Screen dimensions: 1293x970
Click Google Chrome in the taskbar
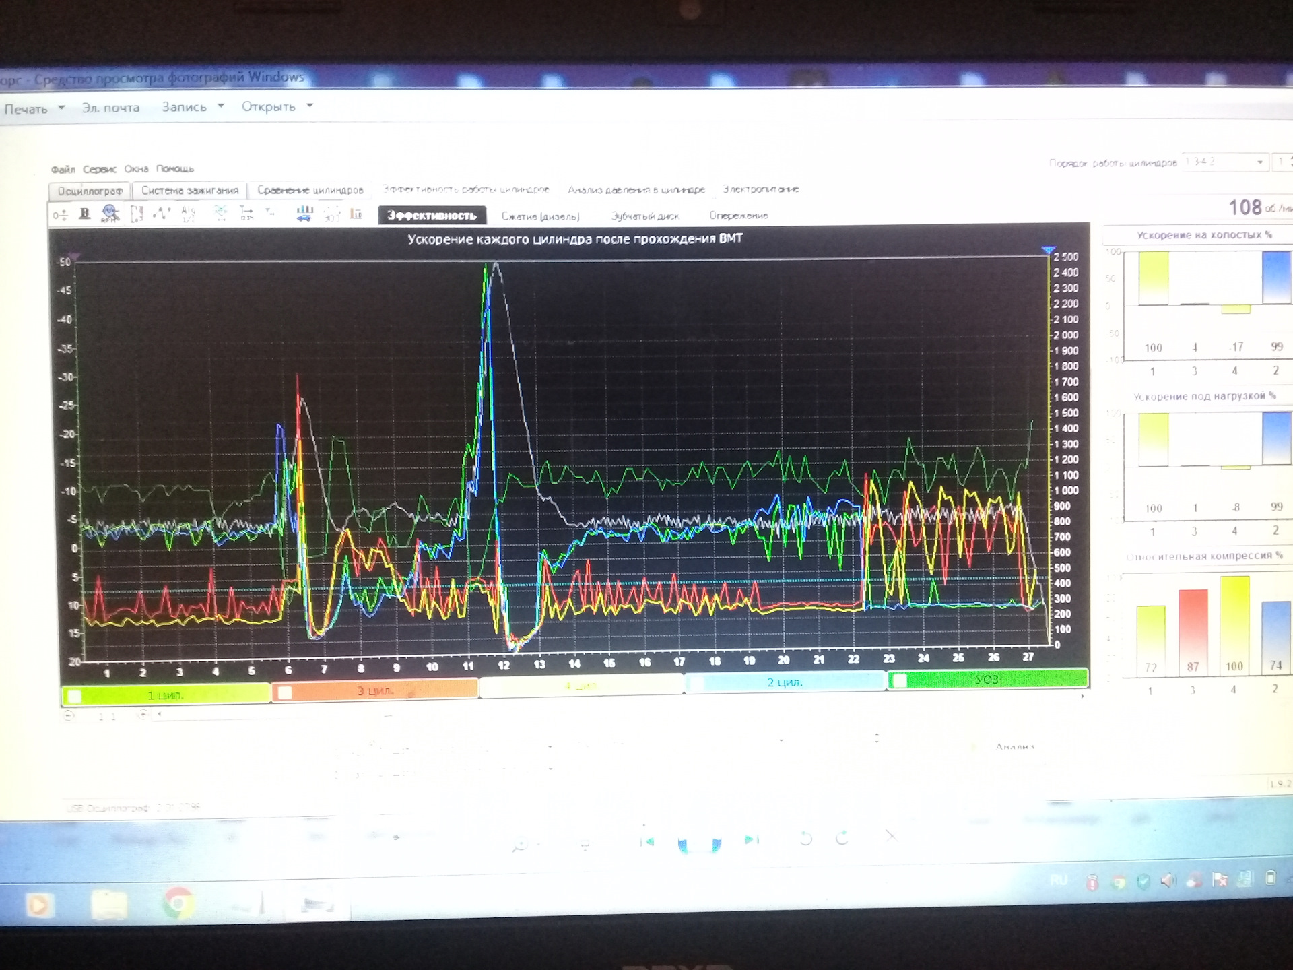coord(178,903)
